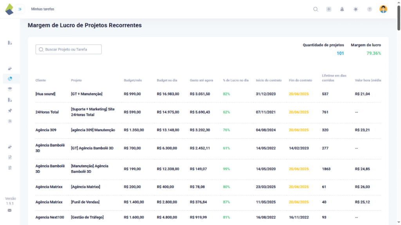Viewport: 401px width, 225px height.
Task: Open the help question mark icon
Action: pos(370,9)
